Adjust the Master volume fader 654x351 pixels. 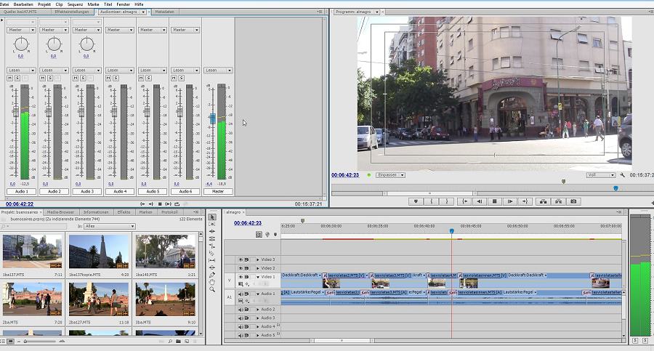pos(213,118)
